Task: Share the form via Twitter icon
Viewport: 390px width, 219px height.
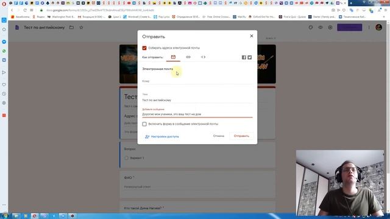Action: click(249, 57)
